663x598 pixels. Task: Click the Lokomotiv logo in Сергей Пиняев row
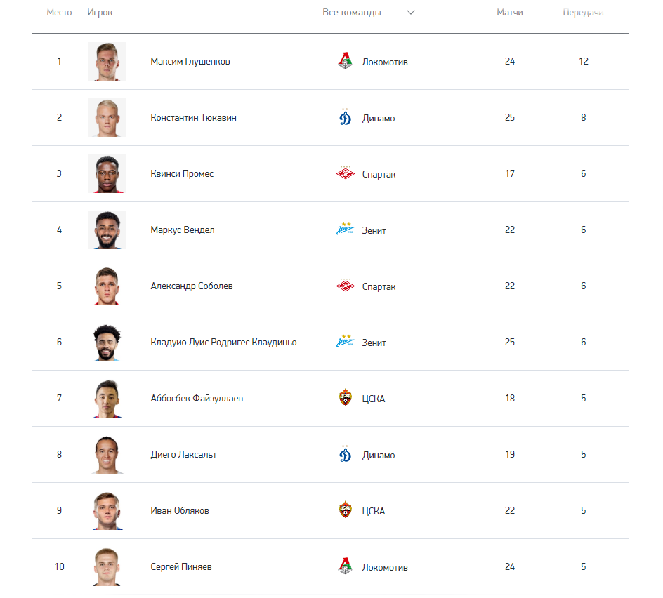coord(345,566)
